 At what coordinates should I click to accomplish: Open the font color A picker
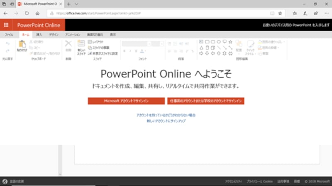click(x=142, y=51)
